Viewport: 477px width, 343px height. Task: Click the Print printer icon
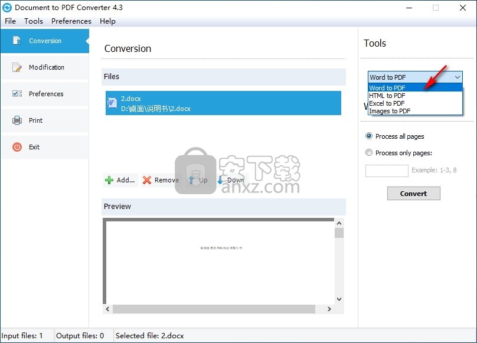[x=17, y=120]
